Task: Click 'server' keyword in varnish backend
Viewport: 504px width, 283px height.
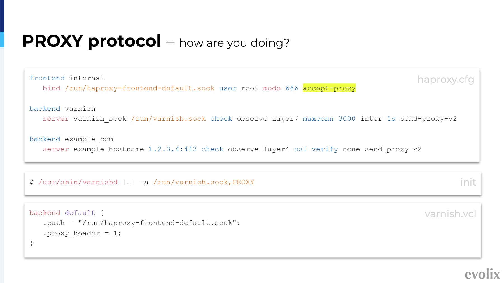Action: [x=56, y=119]
